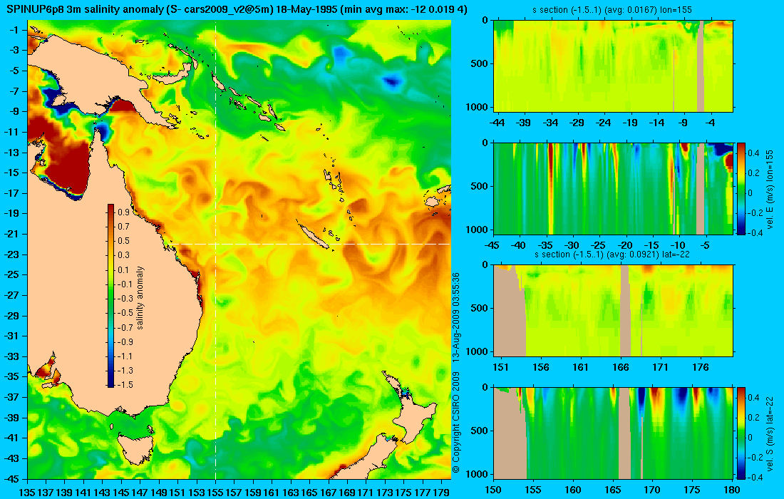Click the '-33' latitude label on map axis
This screenshot has width=784, height=499.
(x=11, y=356)
